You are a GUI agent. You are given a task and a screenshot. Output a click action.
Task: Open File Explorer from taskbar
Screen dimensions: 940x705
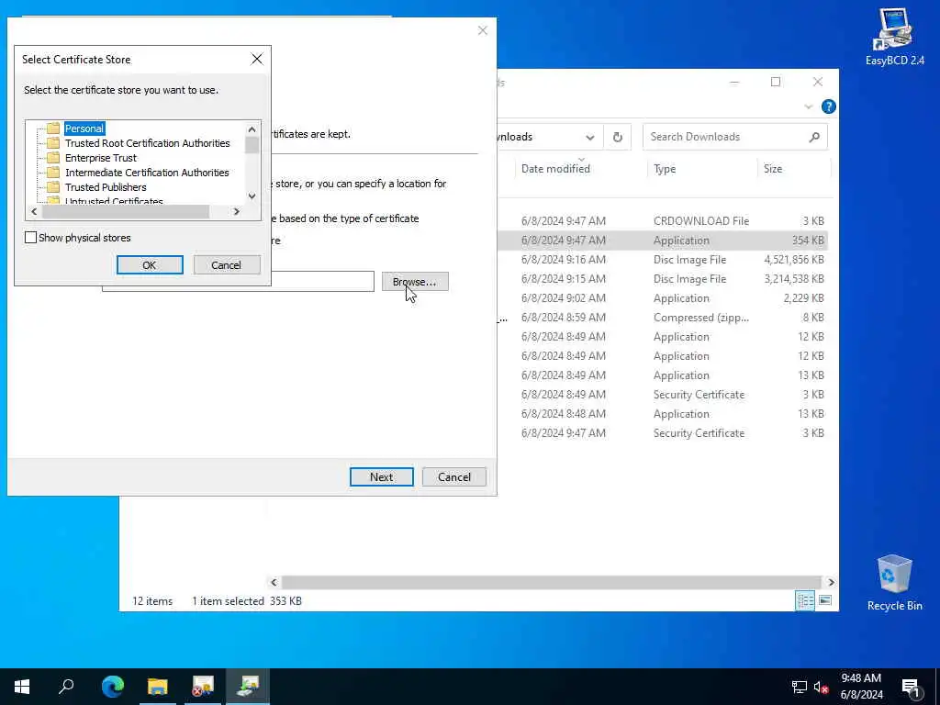pos(158,687)
